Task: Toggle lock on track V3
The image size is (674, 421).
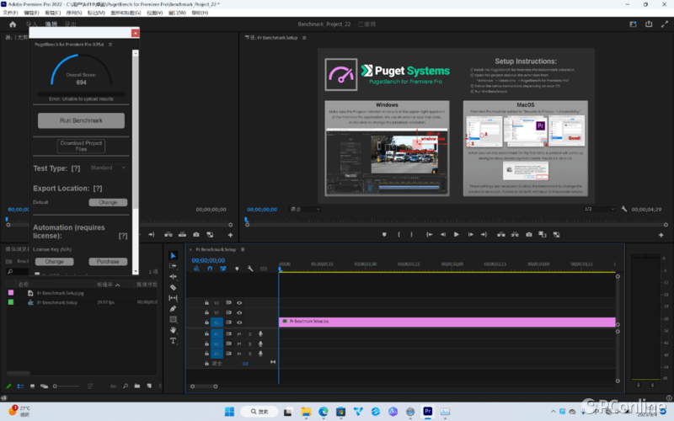Action: (x=207, y=302)
